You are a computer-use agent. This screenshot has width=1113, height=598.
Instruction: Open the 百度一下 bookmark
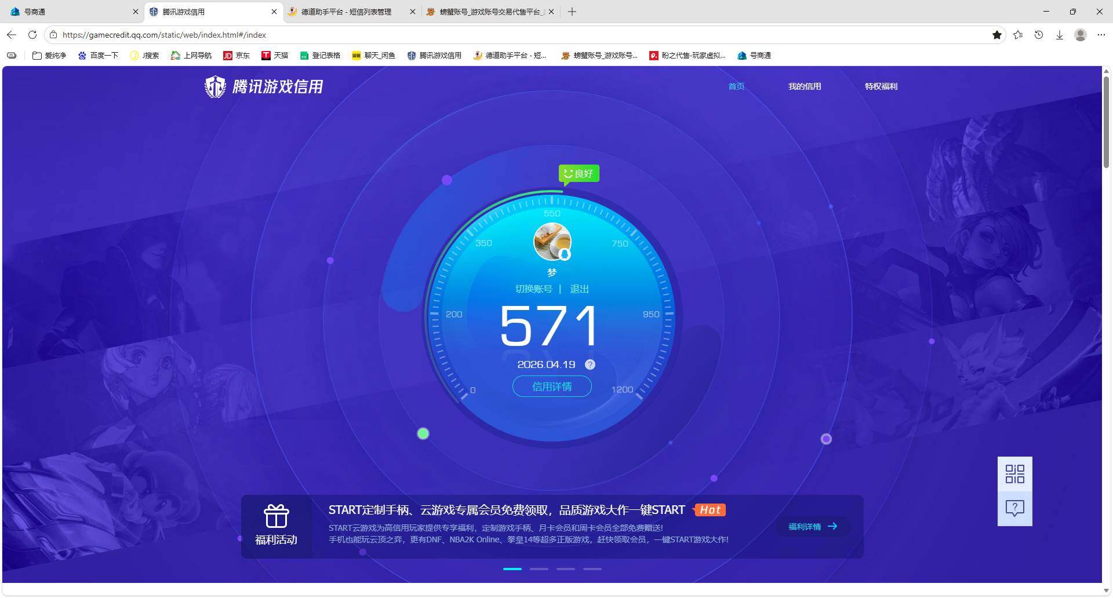click(98, 56)
